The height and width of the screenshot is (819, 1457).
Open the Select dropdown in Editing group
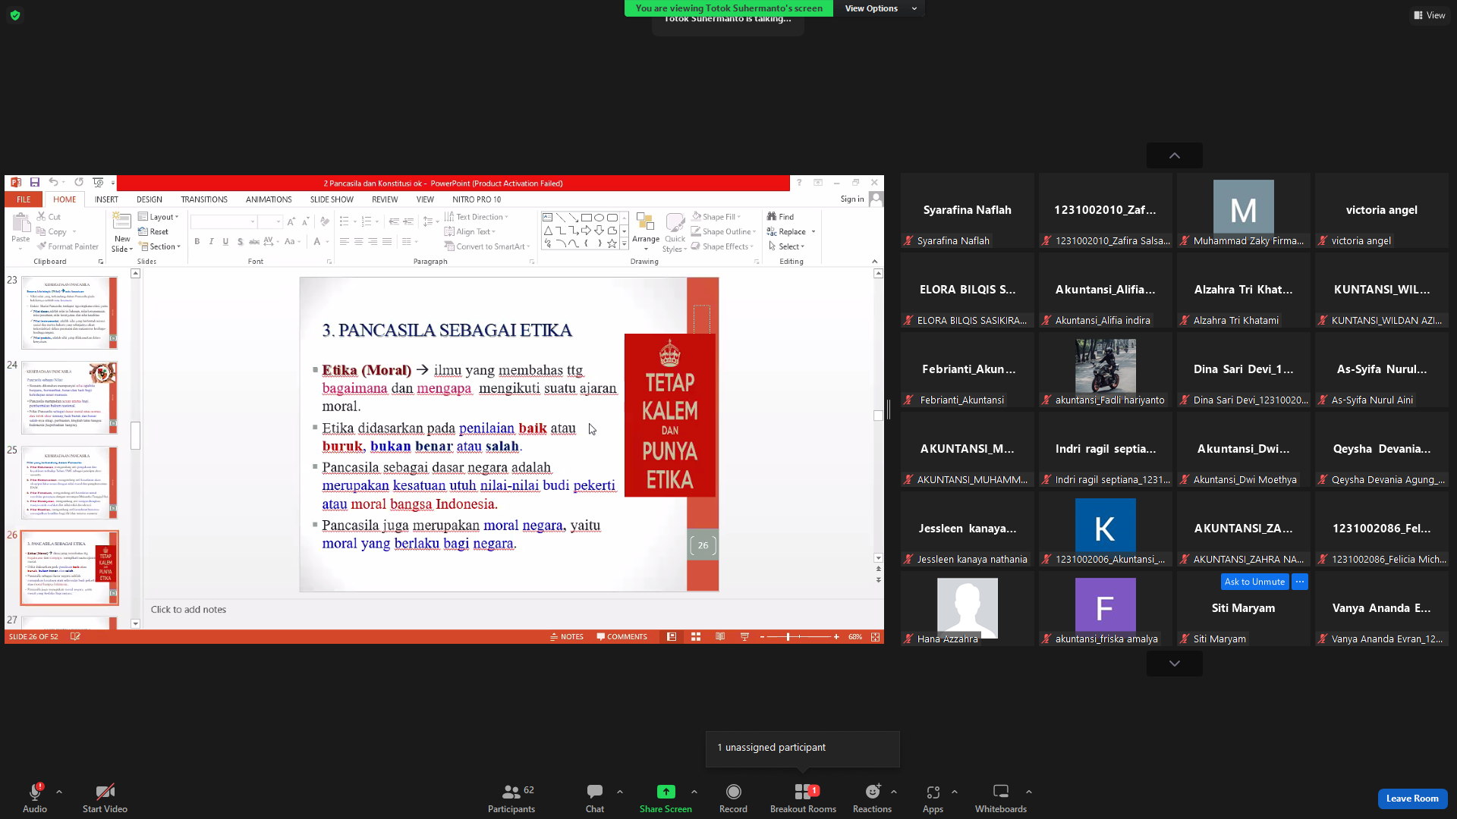(786, 246)
